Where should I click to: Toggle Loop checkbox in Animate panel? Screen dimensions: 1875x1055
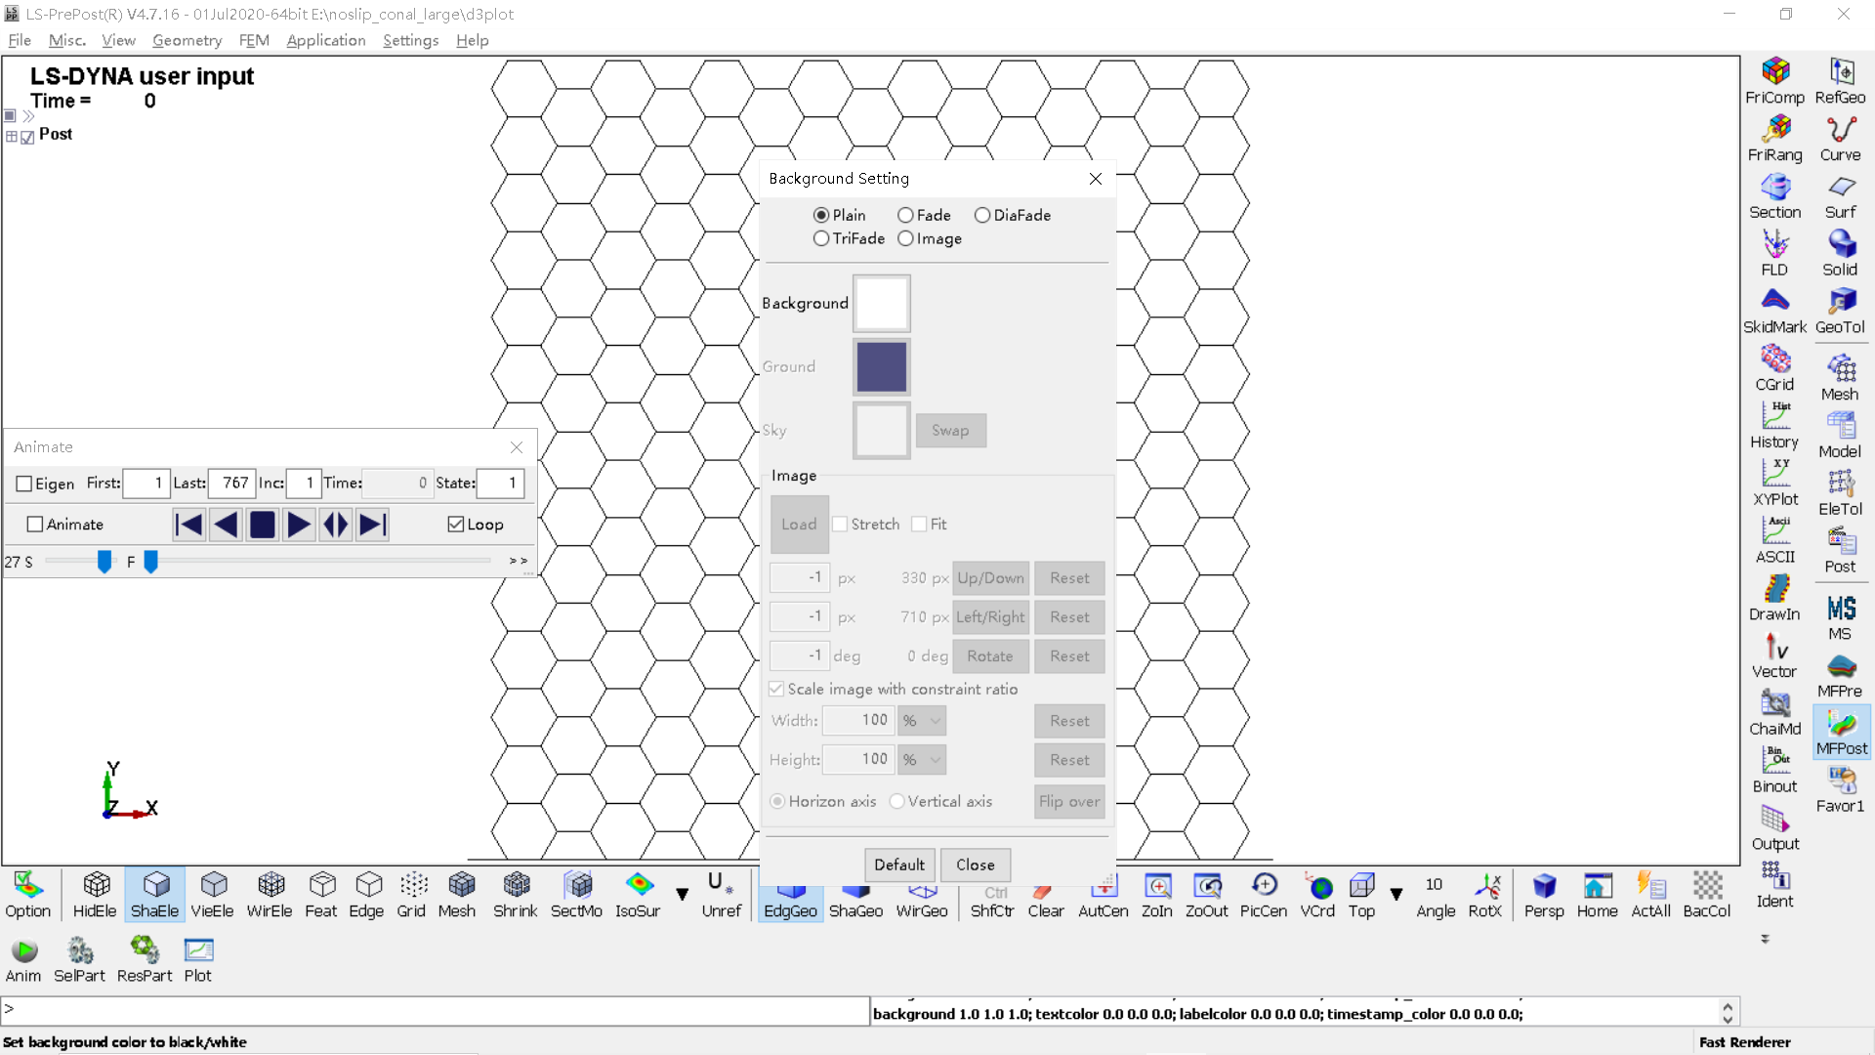tap(456, 525)
